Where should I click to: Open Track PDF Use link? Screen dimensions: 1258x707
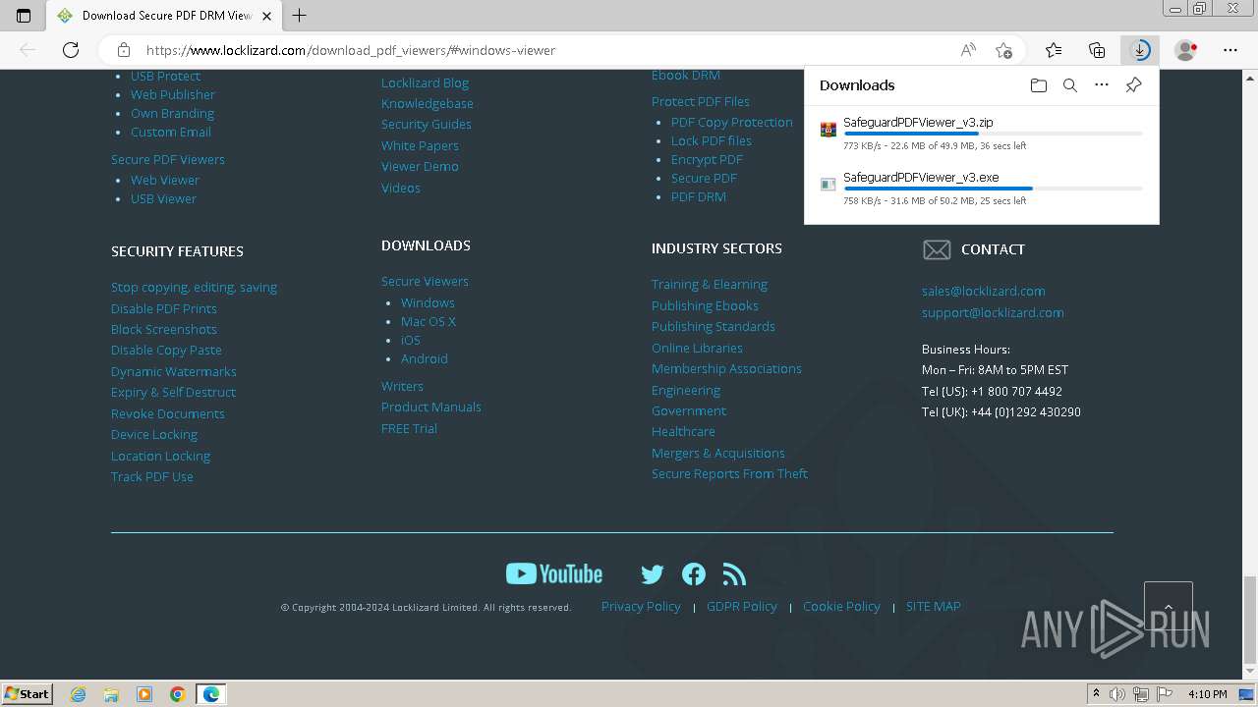tap(152, 476)
